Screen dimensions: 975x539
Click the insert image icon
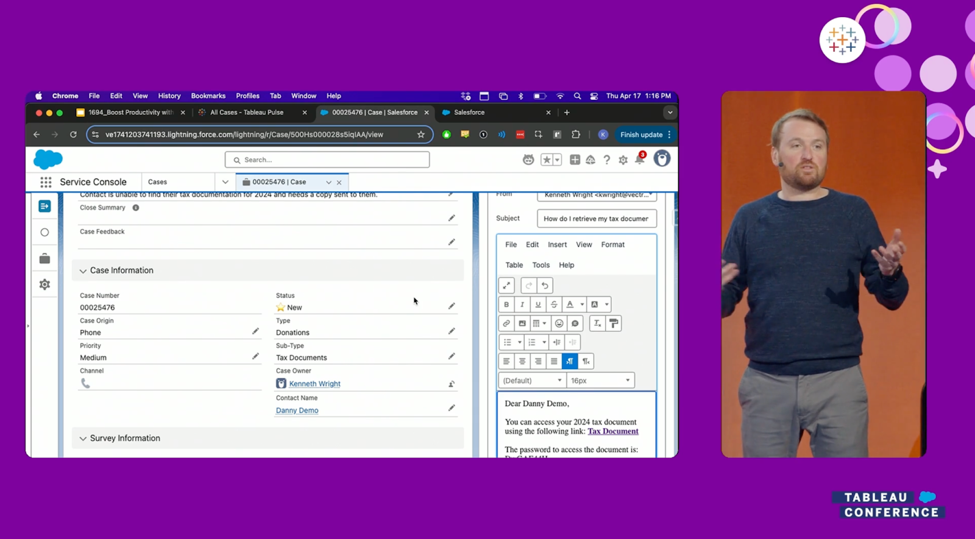point(522,323)
